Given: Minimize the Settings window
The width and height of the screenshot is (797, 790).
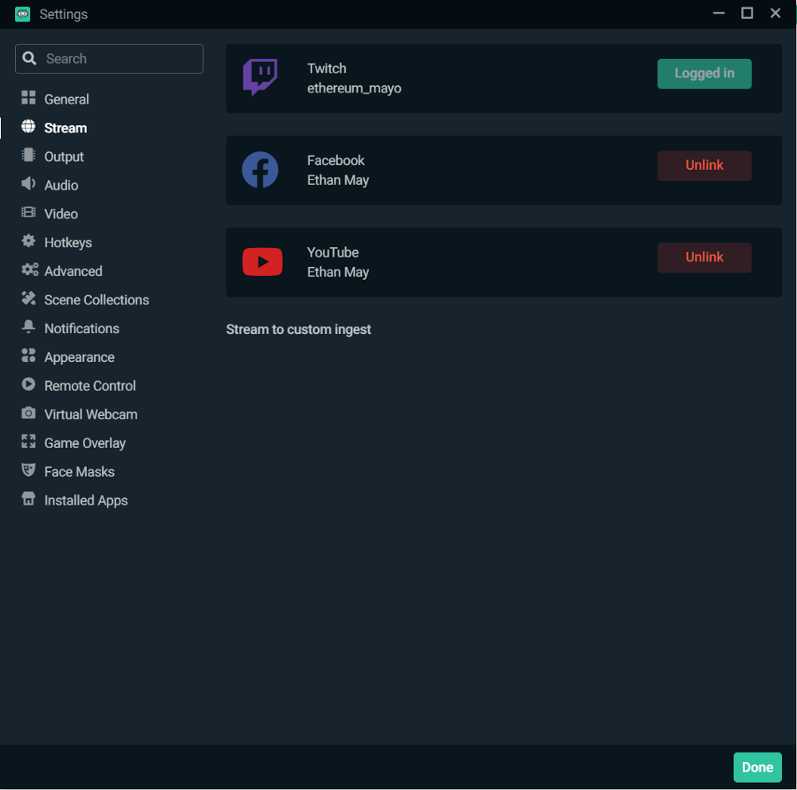Looking at the screenshot, I should click(719, 14).
